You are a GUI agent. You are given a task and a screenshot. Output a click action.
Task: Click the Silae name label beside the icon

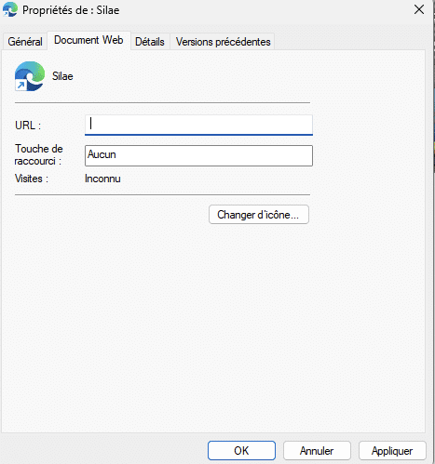(x=62, y=76)
